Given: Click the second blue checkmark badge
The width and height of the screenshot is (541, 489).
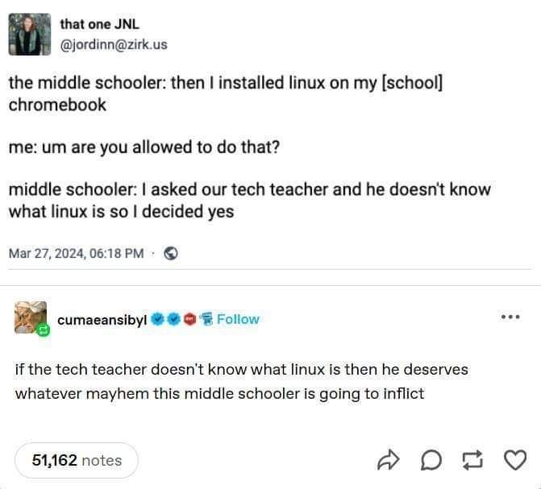Looking at the screenshot, I should coord(173,319).
